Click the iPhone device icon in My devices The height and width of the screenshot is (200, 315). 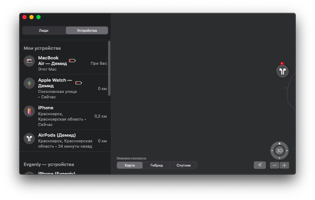[x=29, y=111]
